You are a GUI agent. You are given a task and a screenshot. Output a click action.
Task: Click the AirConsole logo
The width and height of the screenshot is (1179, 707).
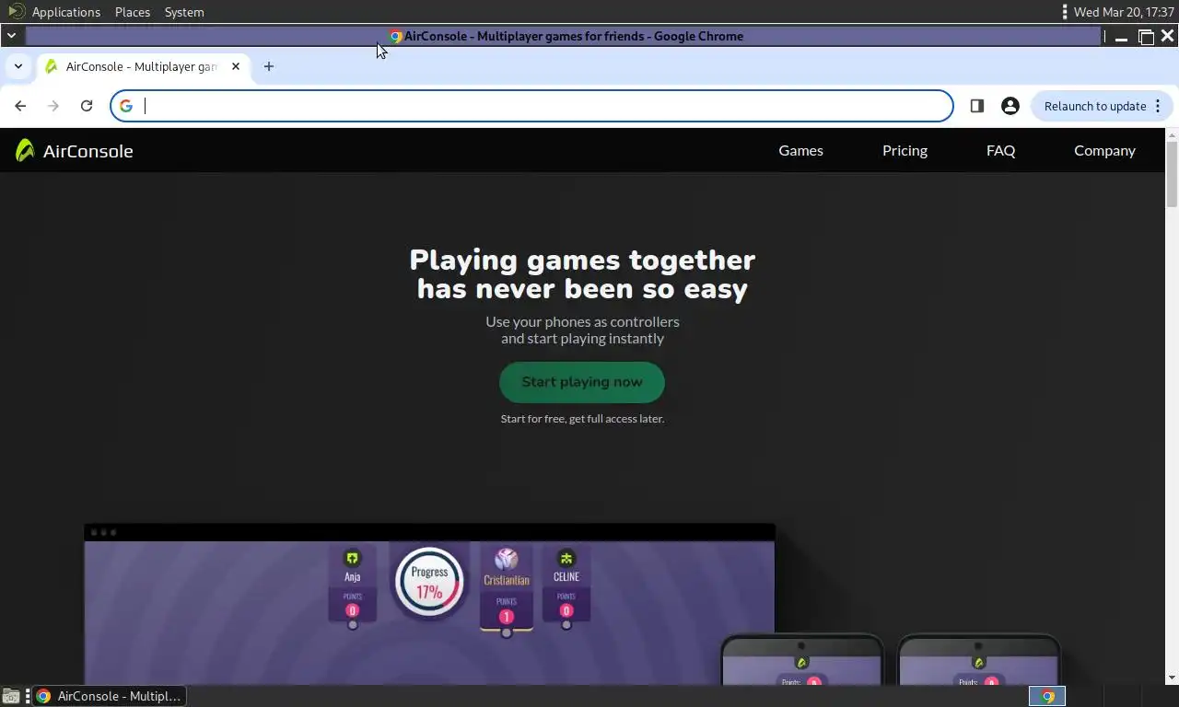click(x=75, y=151)
